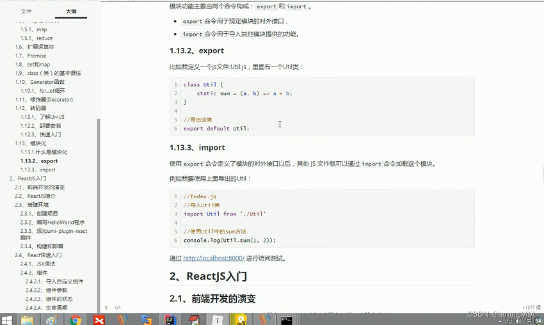The height and width of the screenshot is (325, 544).
Task: Open the localhost:8000 hyperlink
Action: coord(214,258)
